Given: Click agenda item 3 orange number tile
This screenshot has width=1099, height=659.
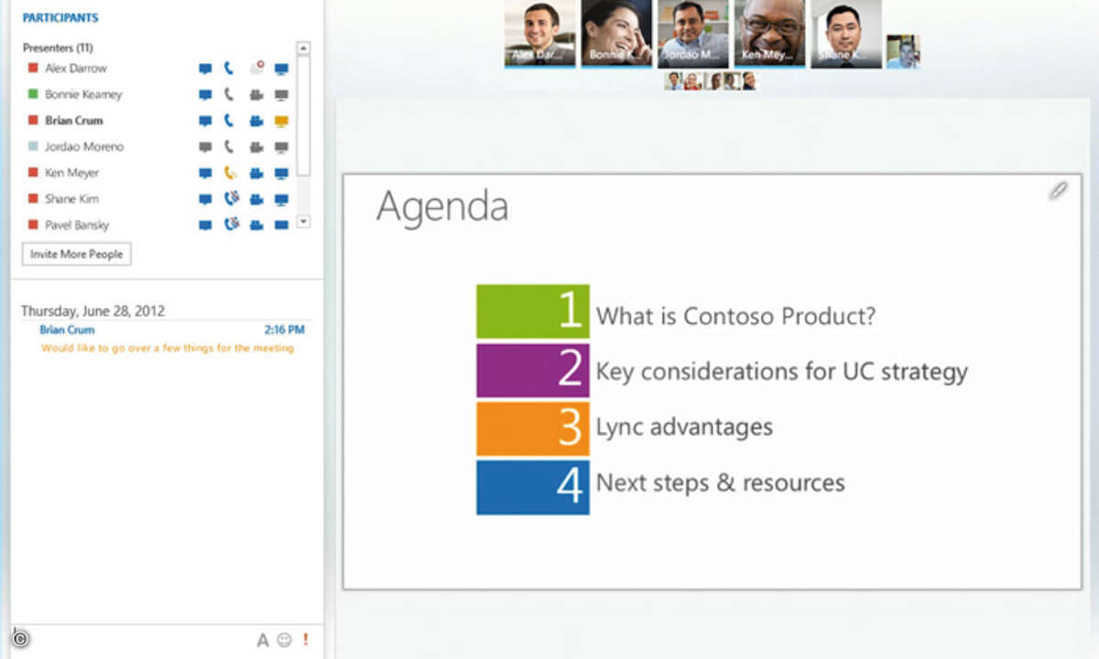Looking at the screenshot, I should click(x=533, y=428).
